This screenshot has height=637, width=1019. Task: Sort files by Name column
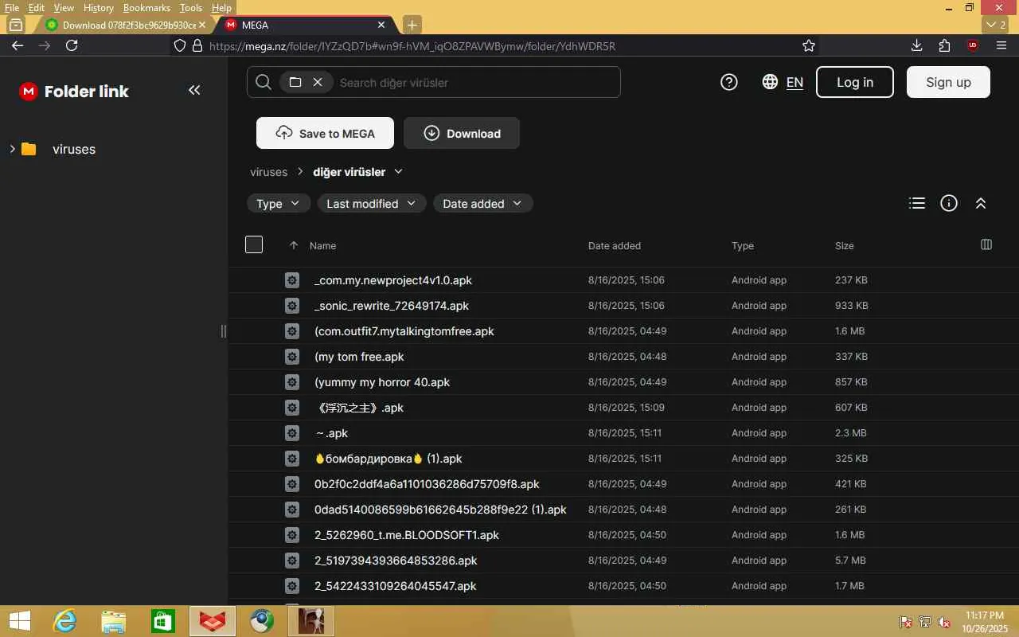click(322, 245)
